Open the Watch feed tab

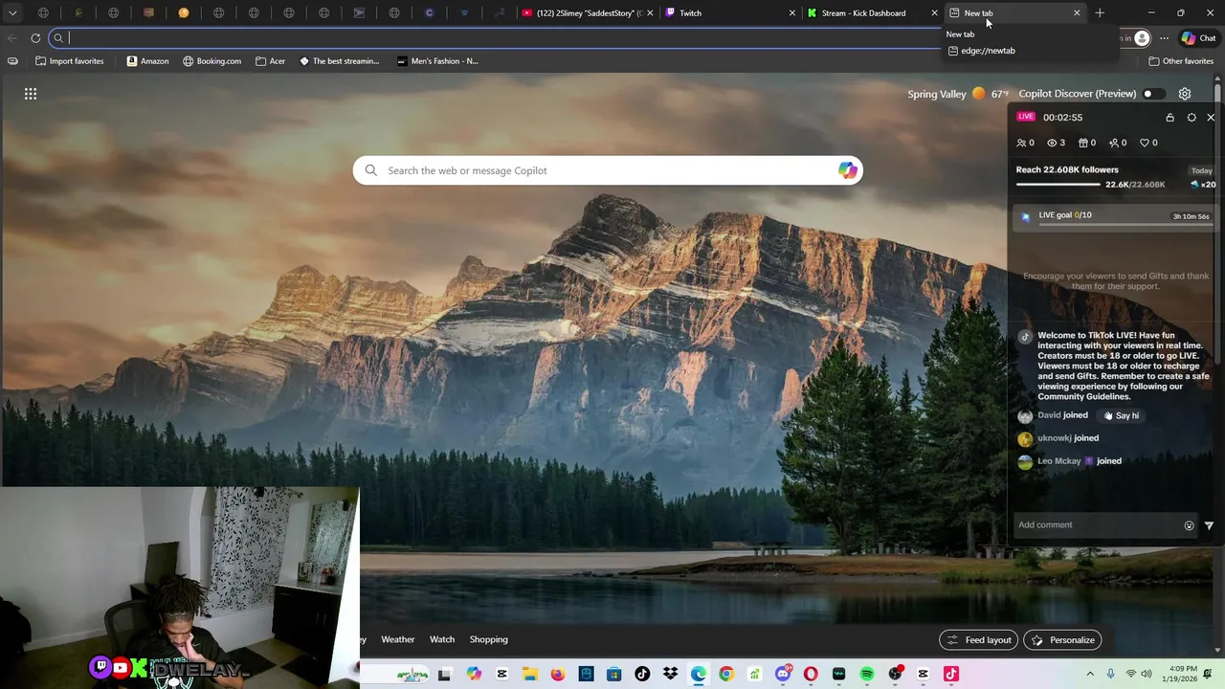442,640
